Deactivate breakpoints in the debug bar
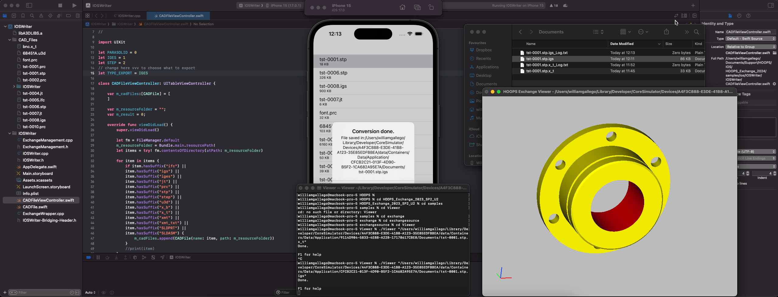Viewport: 778px width, 297px height. coord(89,257)
